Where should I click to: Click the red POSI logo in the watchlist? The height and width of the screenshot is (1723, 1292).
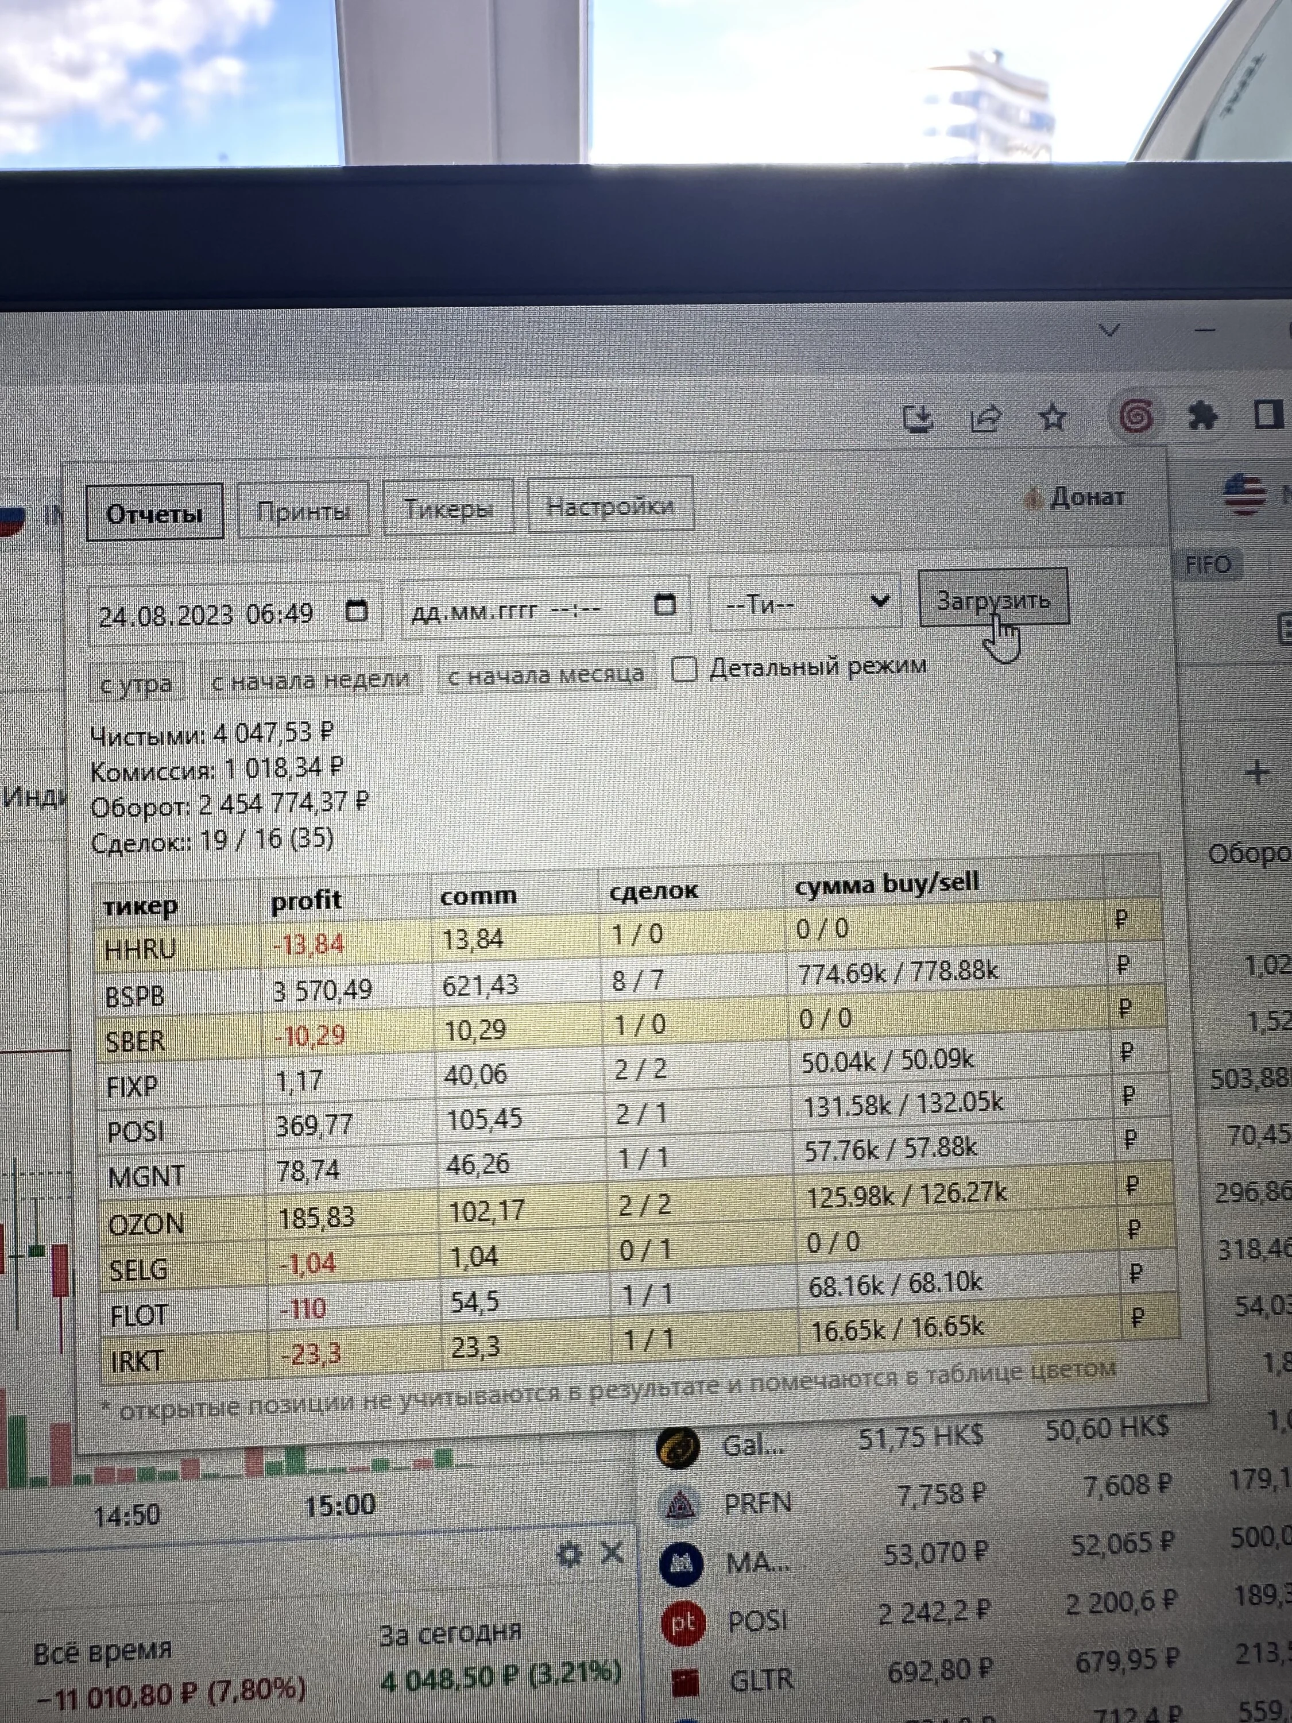pos(683,1622)
